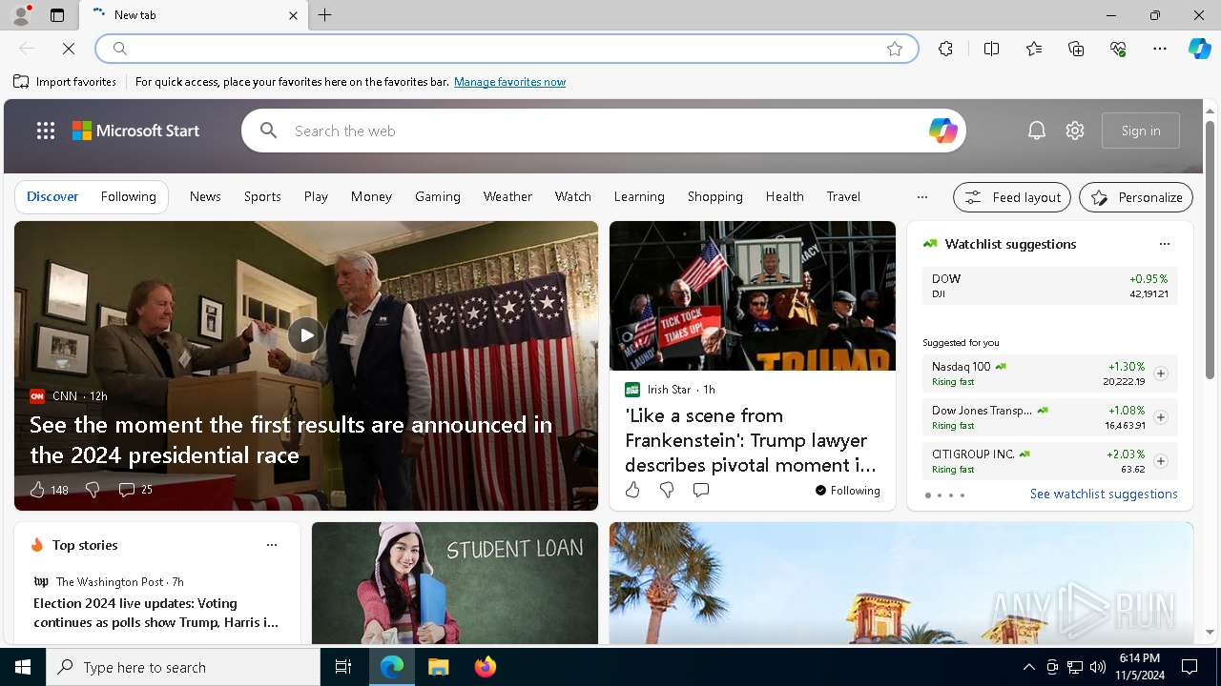Open the Play category
The image size is (1221, 686).
(316, 196)
